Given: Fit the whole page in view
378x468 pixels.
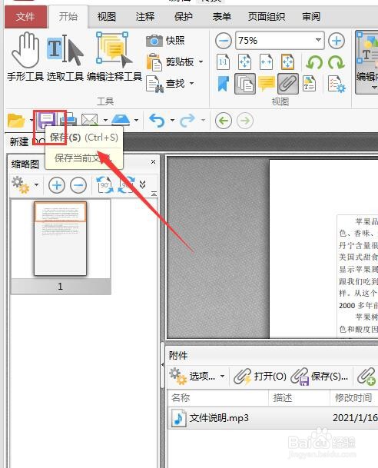Looking at the screenshot, I should 244,62.
